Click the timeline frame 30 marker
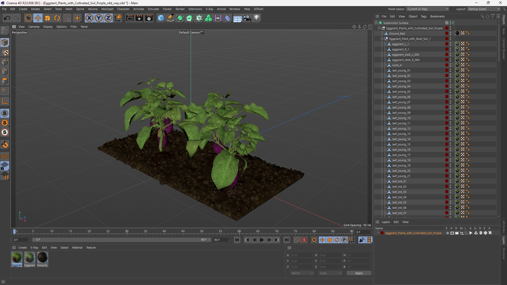The height and width of the screenshot is (285, 507). (x=127, y=231)
